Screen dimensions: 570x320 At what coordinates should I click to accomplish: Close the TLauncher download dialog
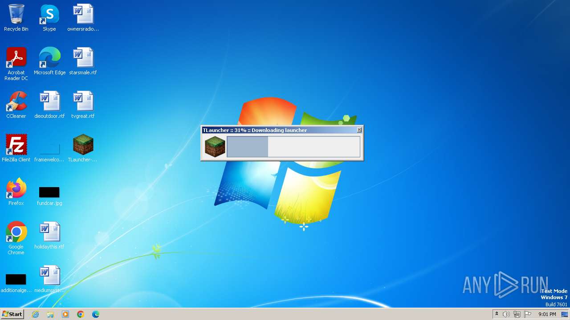[x=359, y=130]
